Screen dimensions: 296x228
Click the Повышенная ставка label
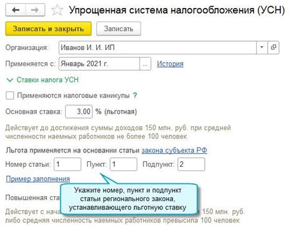[32, 197]
